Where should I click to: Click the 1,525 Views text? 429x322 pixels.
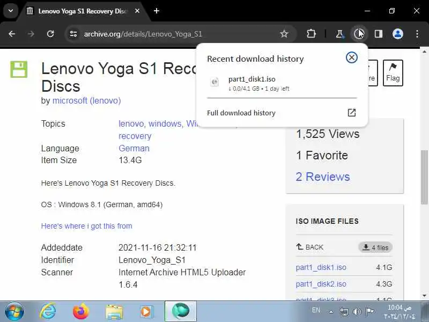[328, 134]
